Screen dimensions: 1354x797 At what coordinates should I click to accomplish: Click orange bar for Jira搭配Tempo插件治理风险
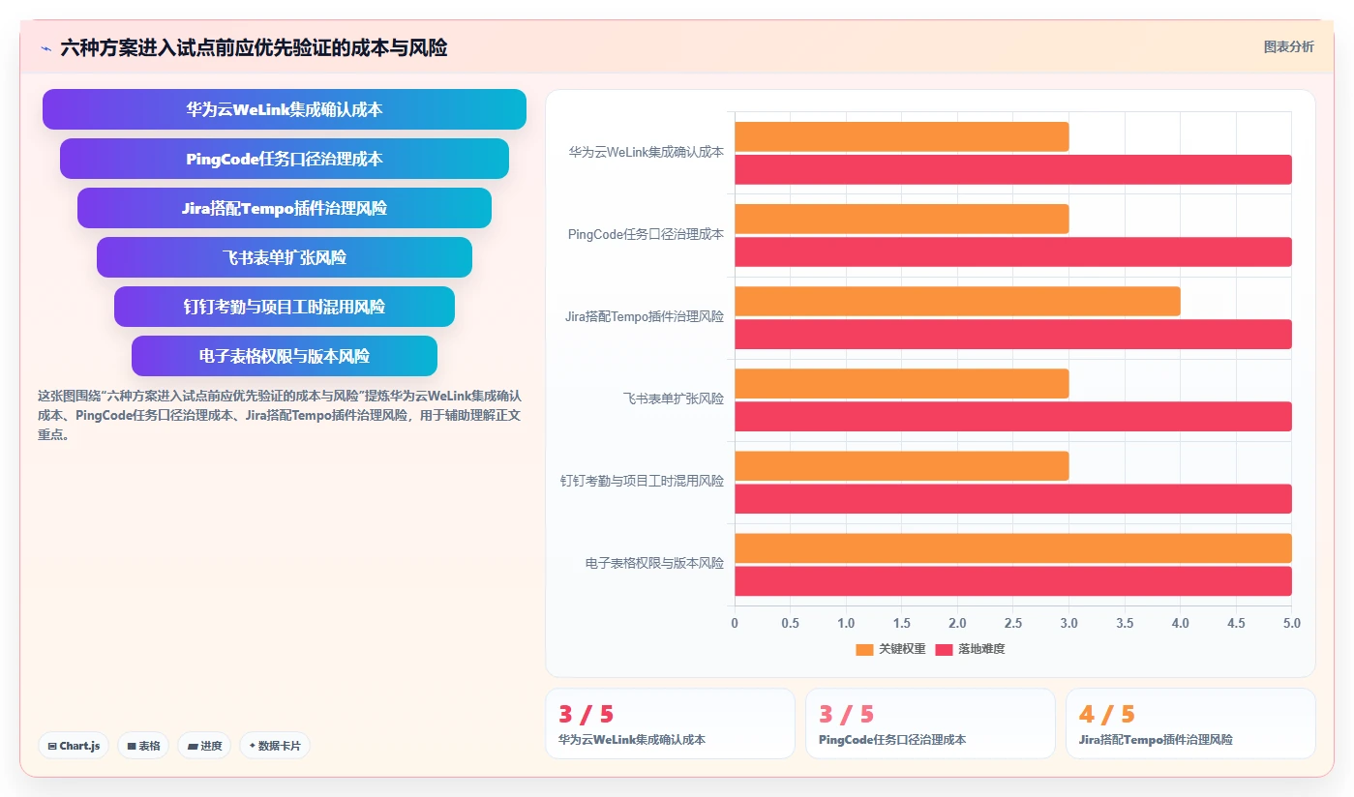(957, 301)
